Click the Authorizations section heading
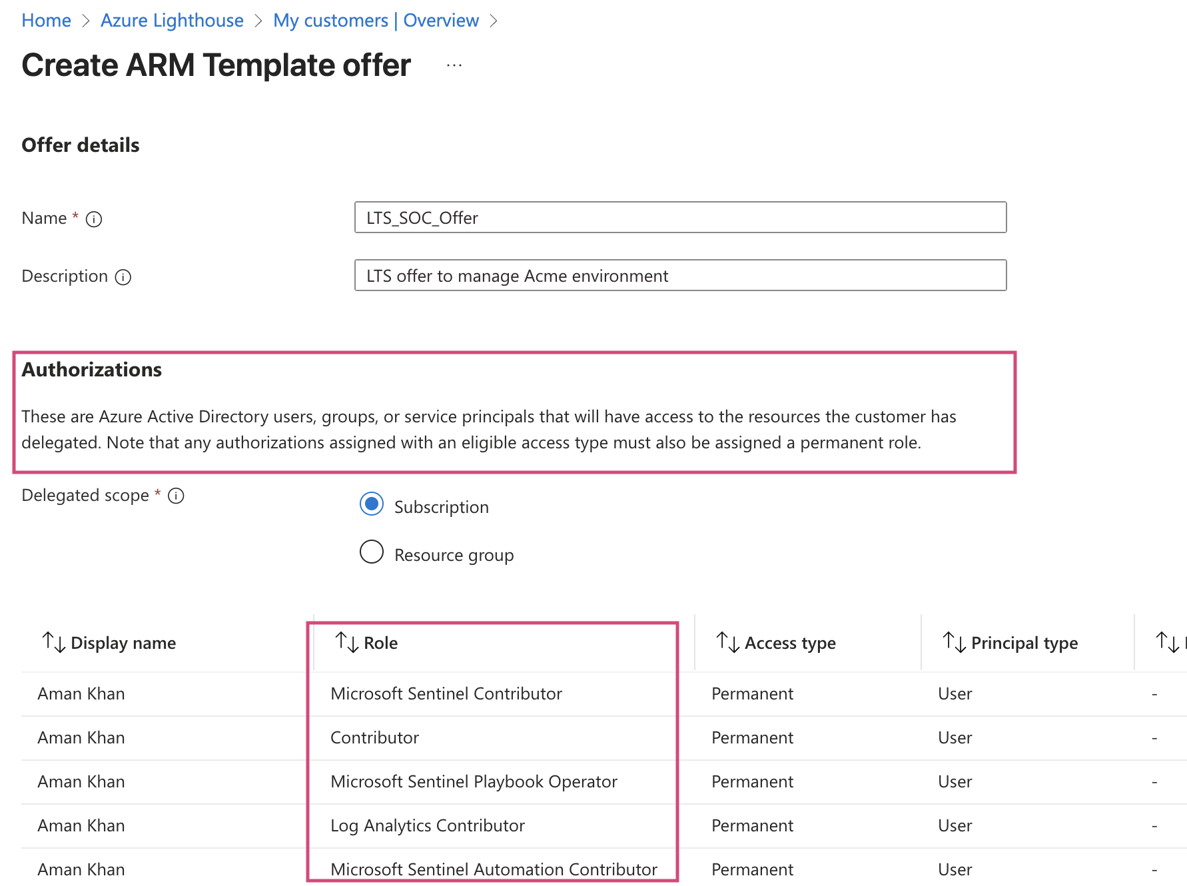The height and width of the screenshot is (886, 1187). pos(92,370)
